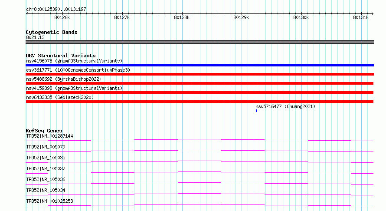The width and height of the screenshot is (386, 211).
Task: Click the small blue nsv5716477 variant marker
Action: click(256, 111)
